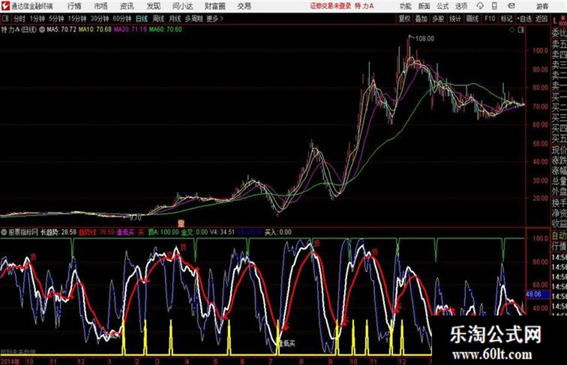Open the envelope messages icon
The image size is (567, 365).
tap(511, 6)
